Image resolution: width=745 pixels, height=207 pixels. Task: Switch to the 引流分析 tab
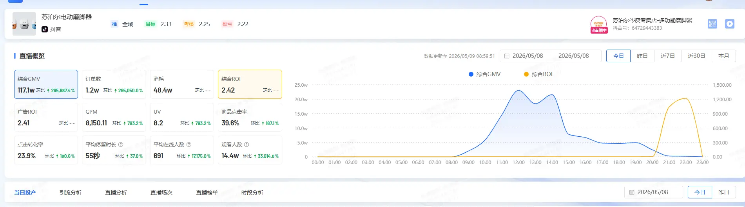(71, 193)
